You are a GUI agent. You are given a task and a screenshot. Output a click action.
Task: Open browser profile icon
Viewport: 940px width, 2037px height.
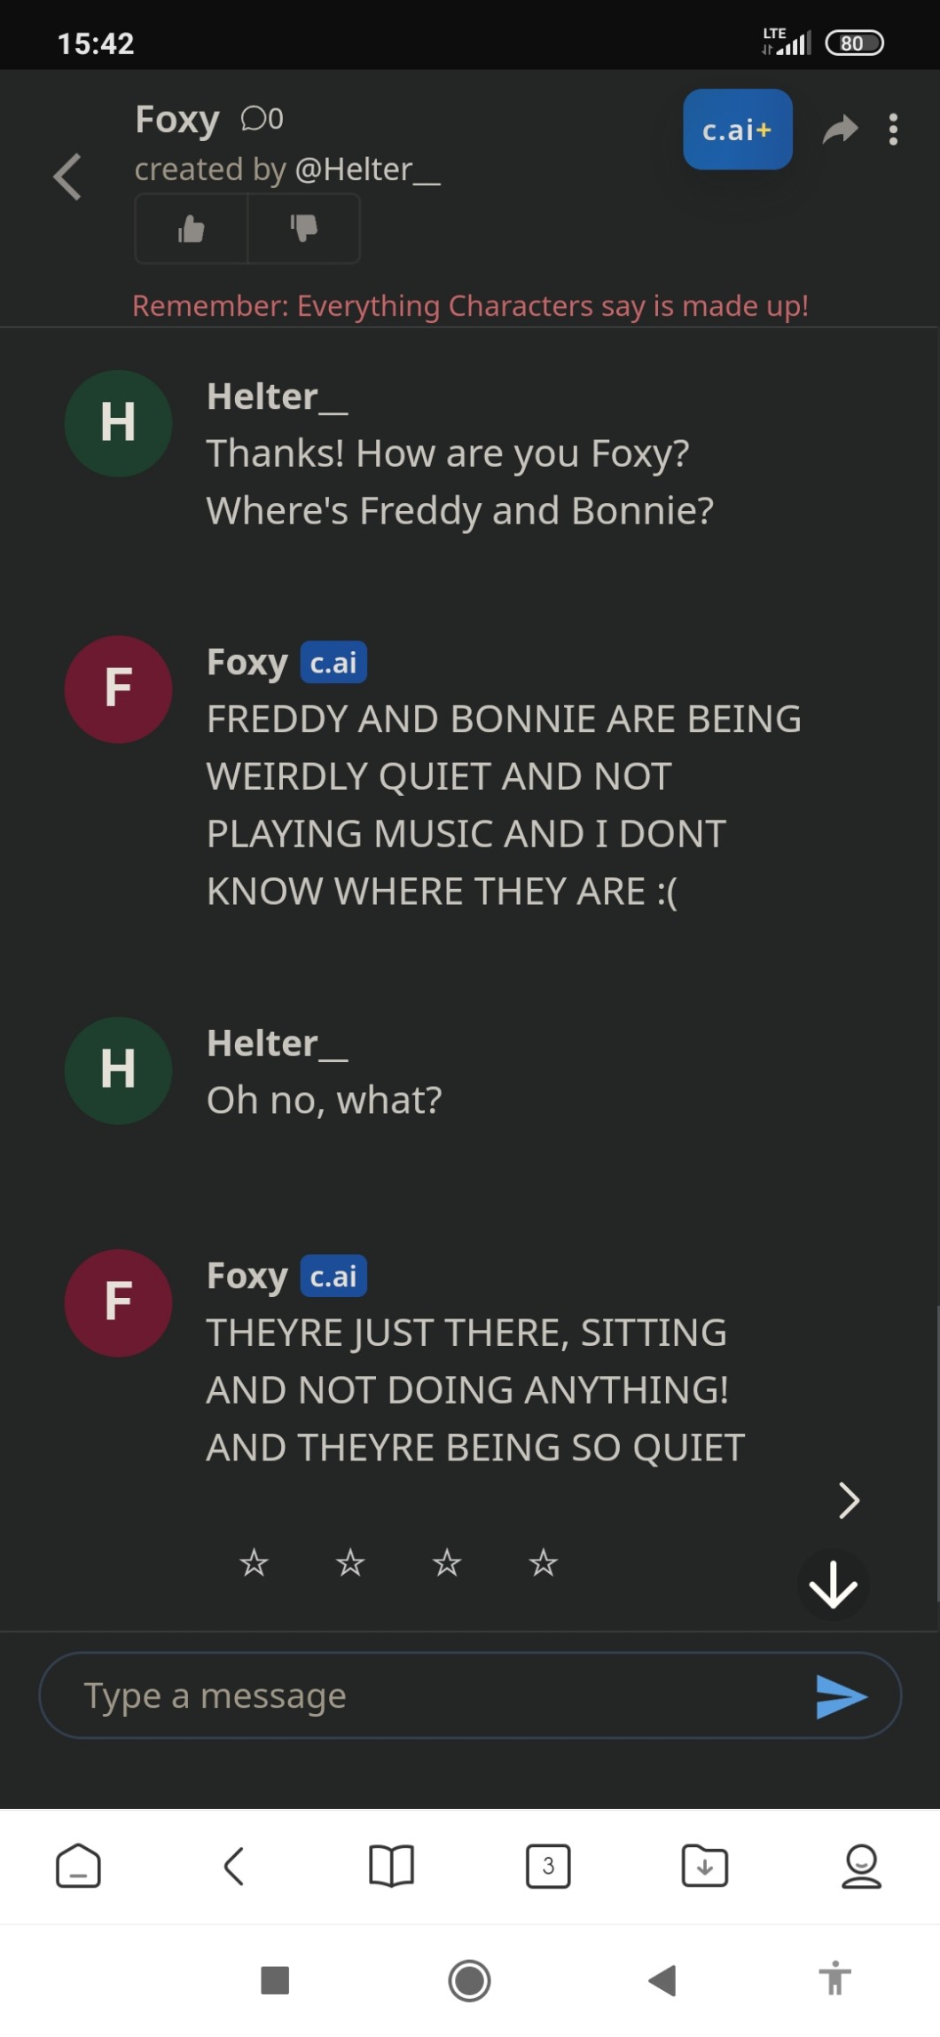point(861,1866)
